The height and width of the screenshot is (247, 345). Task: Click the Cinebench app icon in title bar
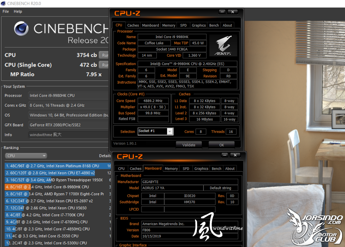(3, 3)
